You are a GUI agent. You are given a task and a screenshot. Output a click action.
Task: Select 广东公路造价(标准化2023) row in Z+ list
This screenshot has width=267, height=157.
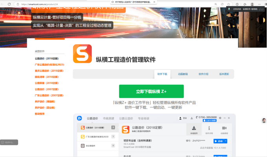pyautogui.click(x=98, y=137)
